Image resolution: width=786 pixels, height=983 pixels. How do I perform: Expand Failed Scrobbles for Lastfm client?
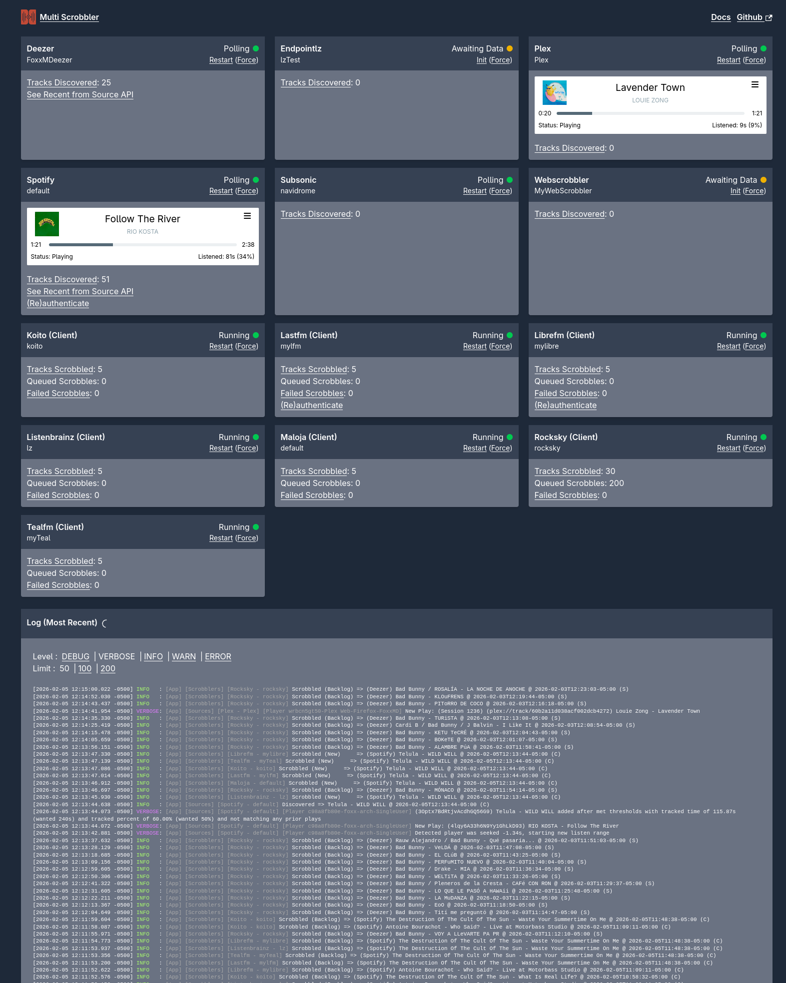[x=312, y=394]
